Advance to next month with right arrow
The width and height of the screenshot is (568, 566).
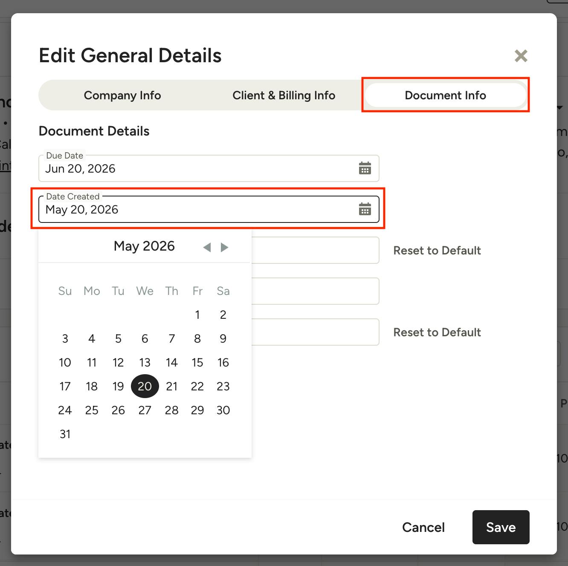click(x=224, y=247)
